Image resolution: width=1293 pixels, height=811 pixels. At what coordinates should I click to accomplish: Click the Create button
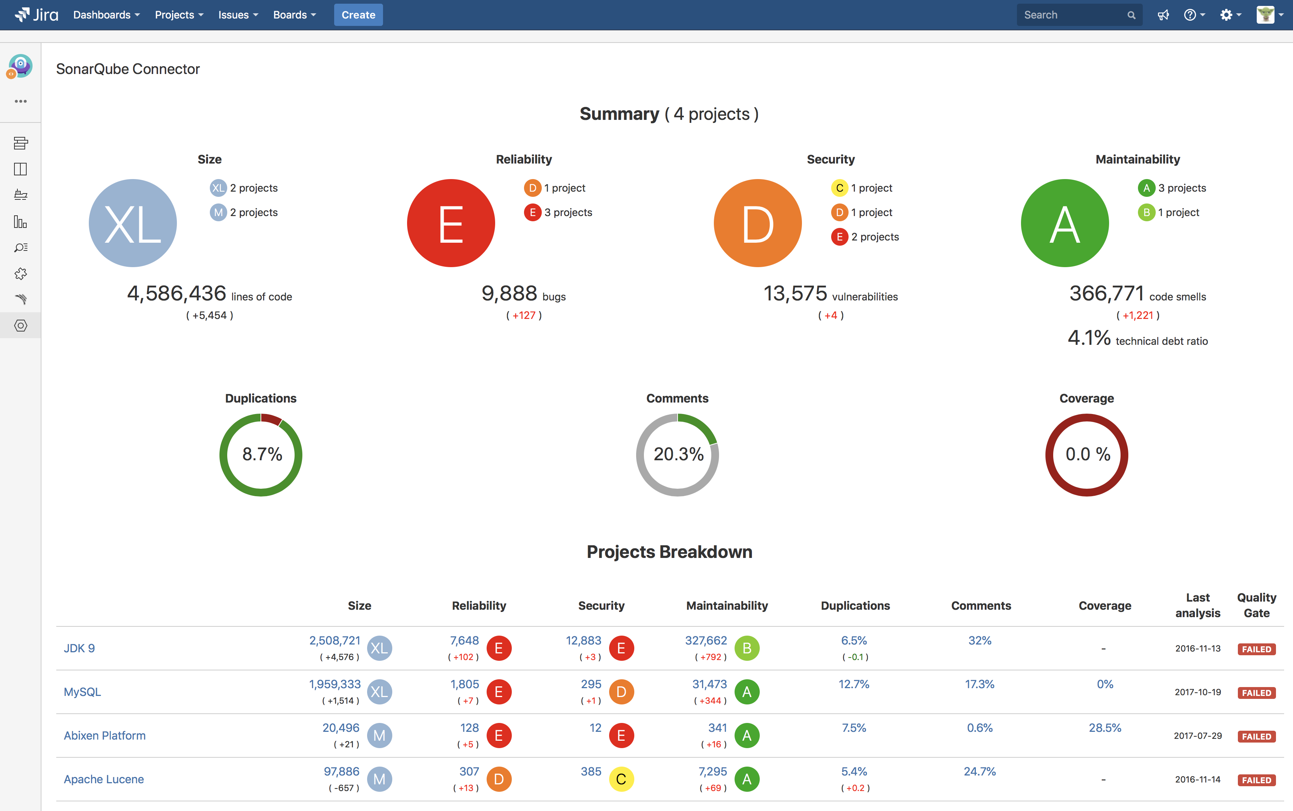coord(358,15)
